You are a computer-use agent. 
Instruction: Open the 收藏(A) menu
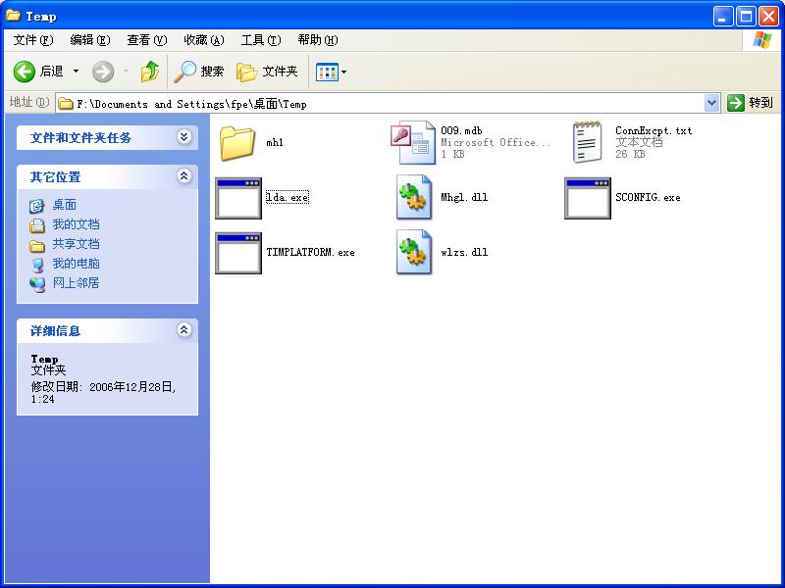point(204,40)
